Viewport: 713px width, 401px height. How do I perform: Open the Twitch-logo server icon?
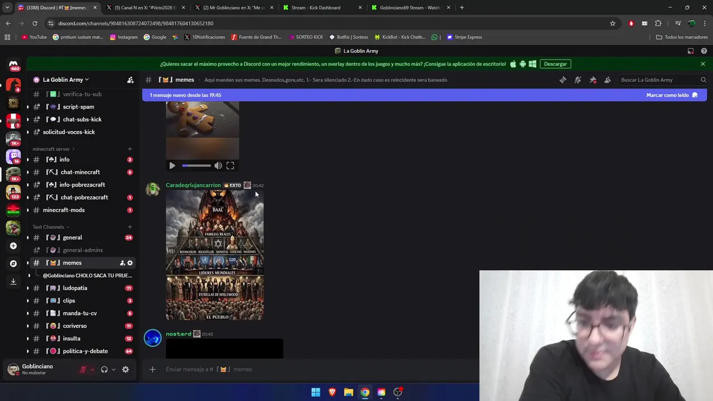tap(13, 157)
